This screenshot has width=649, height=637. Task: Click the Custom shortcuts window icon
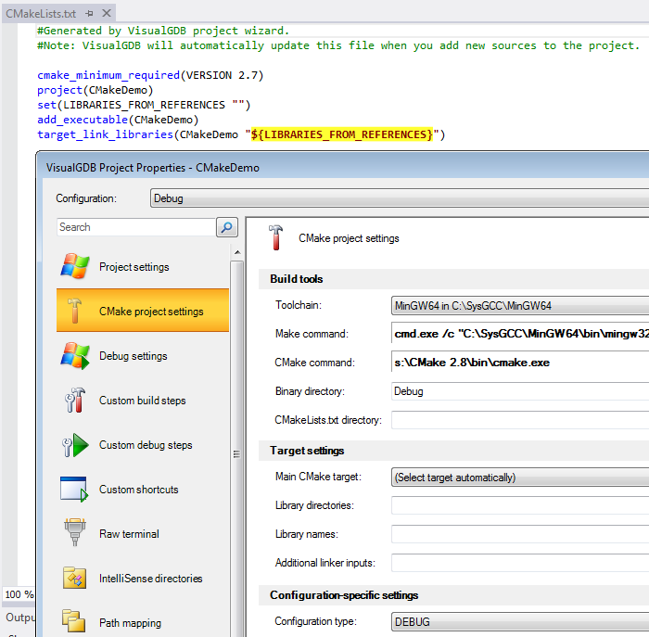[74, 490]
